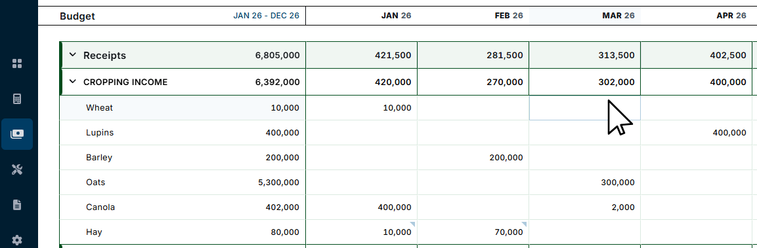The width and height of the screenshot is (757, 248).
Task: Click Lupins APR 26 cell showing 400,000
Action: (696, 133)
